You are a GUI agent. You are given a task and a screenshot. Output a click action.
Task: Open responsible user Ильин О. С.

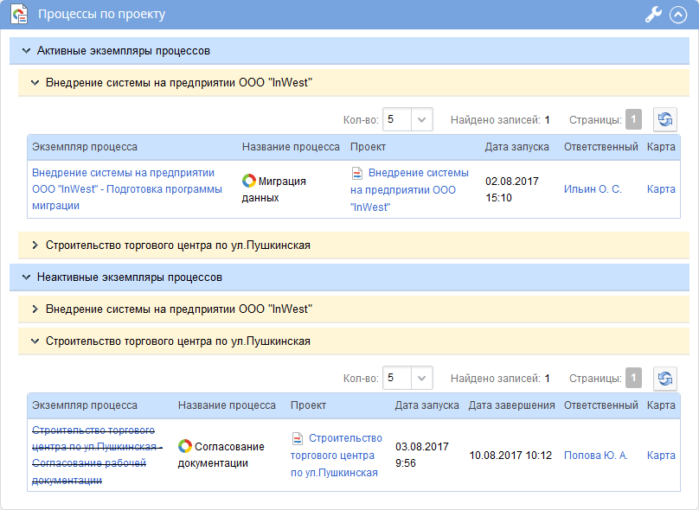click(593, 189)
